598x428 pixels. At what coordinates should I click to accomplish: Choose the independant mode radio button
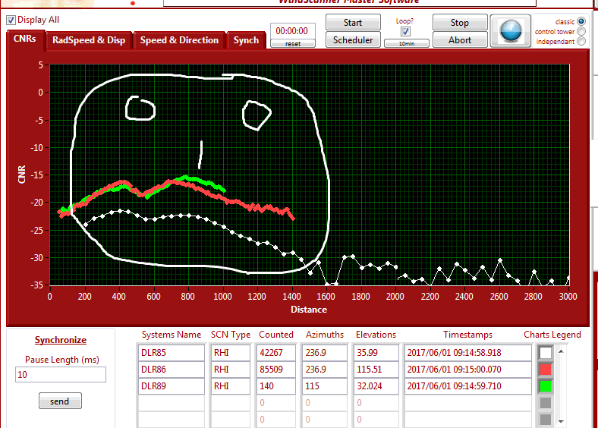tap(582, 41)
